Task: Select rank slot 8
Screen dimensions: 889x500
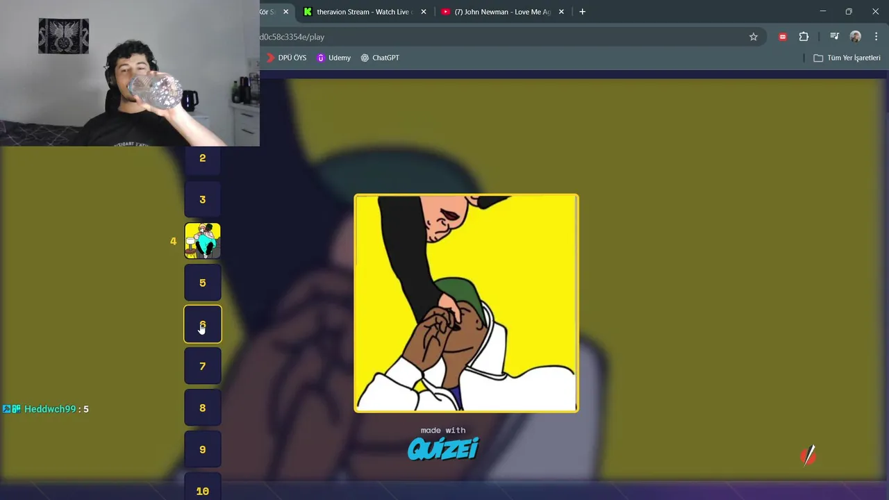Action: [202, 408]
